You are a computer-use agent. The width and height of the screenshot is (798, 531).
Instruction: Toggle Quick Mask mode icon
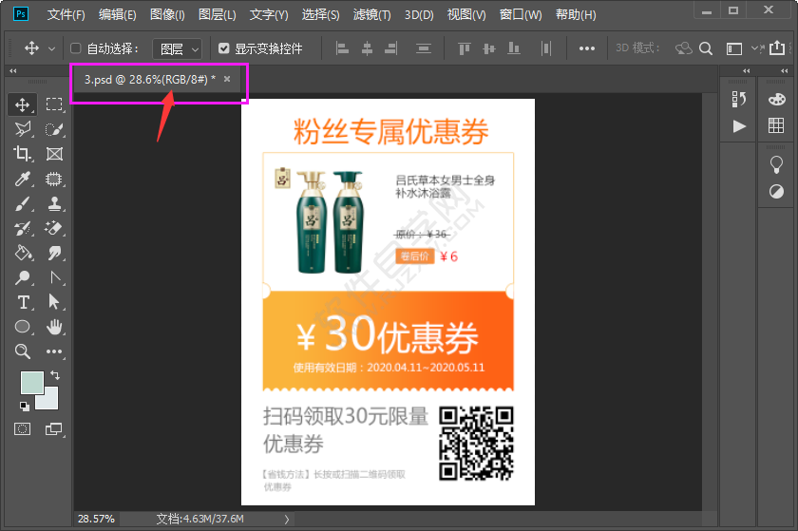pos(23,429)
